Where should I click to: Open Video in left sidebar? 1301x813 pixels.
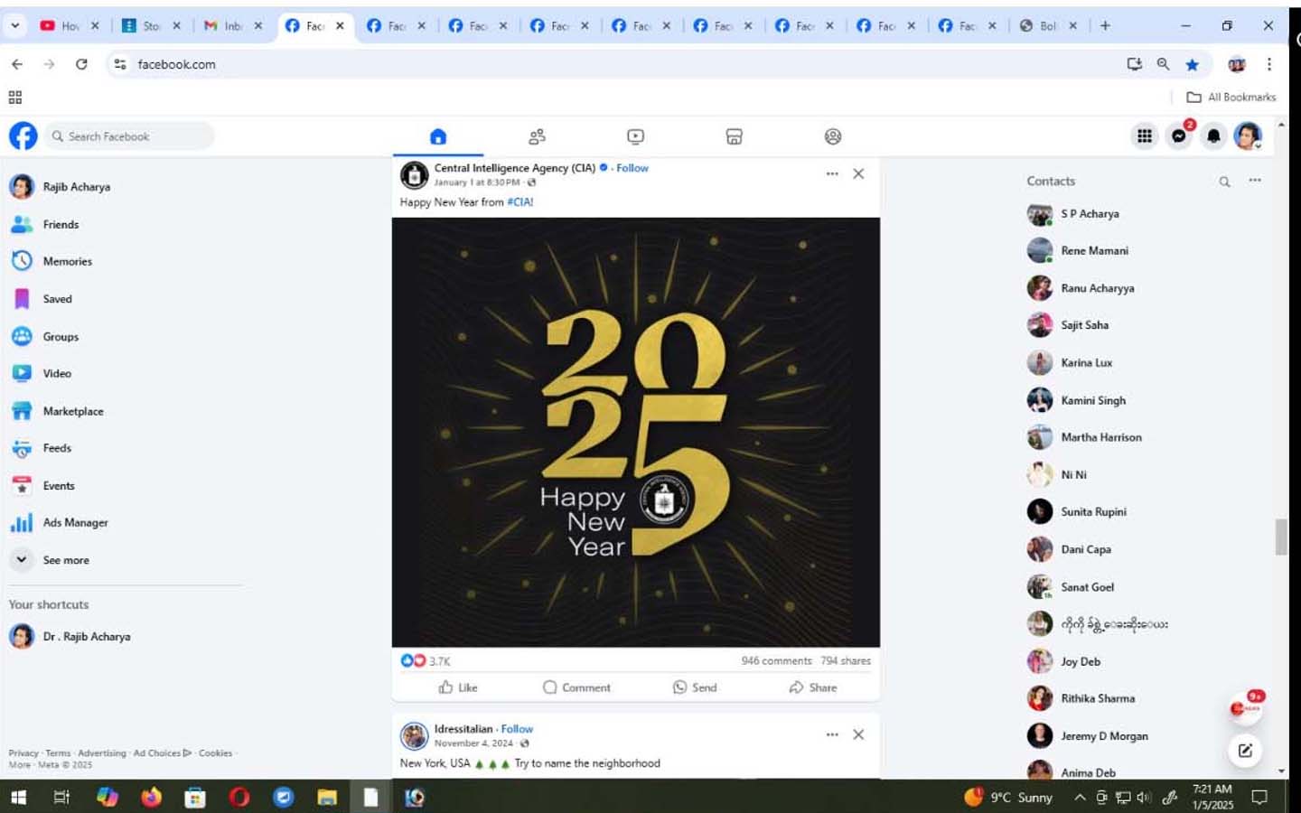click(x=57, y=373)
